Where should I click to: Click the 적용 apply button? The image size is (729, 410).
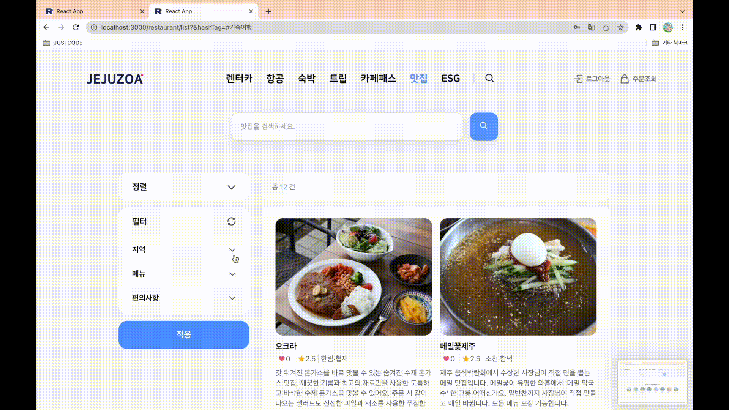coord(184,335)
